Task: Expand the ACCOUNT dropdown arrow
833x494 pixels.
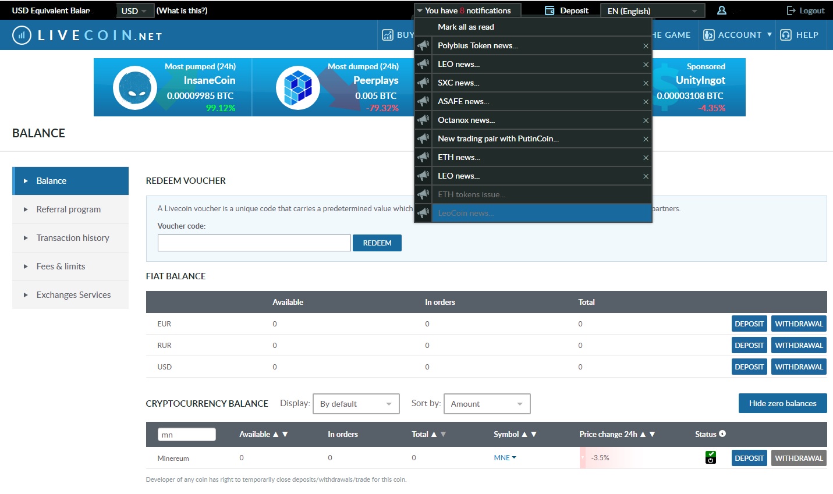Action: pos(770,34)
